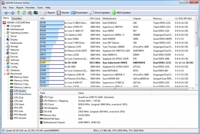The height and width of the screenshot is (134, 200).
Task: Open the Report menu
Action: pyautogui.click(x=20, y=7)
